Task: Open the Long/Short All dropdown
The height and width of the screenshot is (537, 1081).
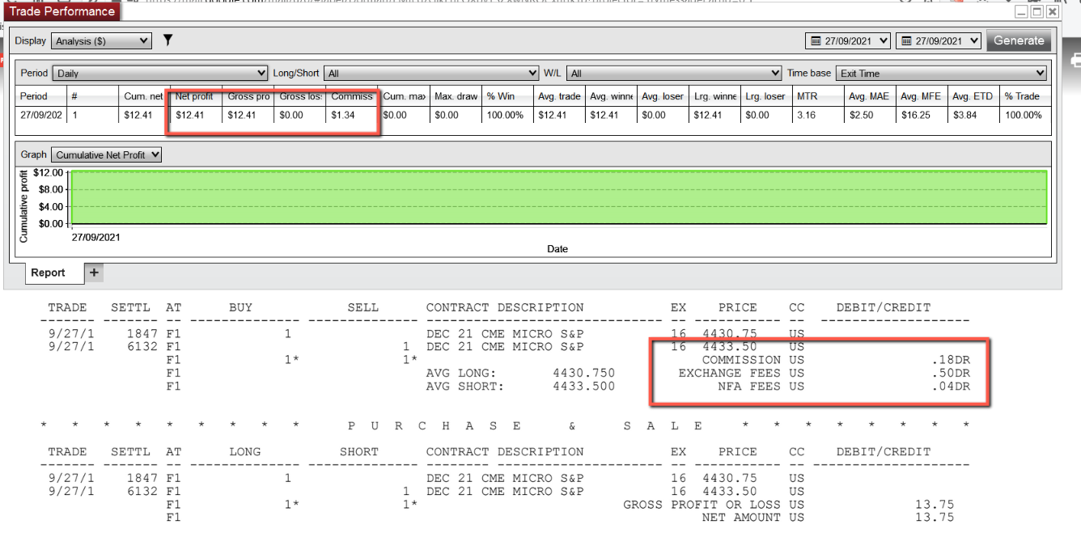Action: tap(431, 73)
